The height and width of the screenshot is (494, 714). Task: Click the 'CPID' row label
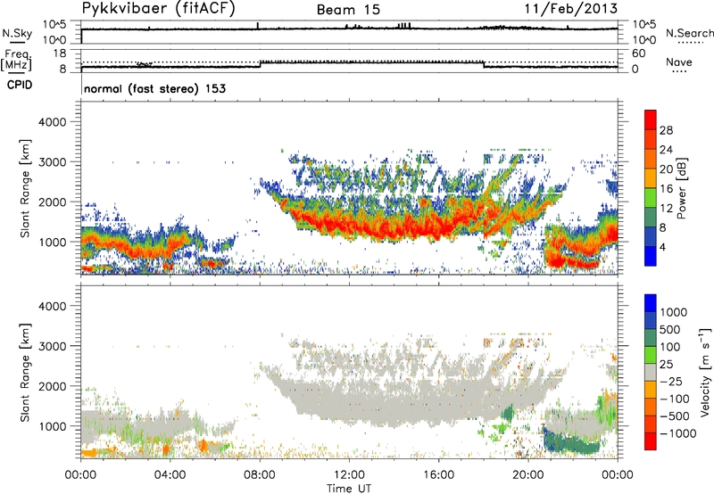[20, 85]
